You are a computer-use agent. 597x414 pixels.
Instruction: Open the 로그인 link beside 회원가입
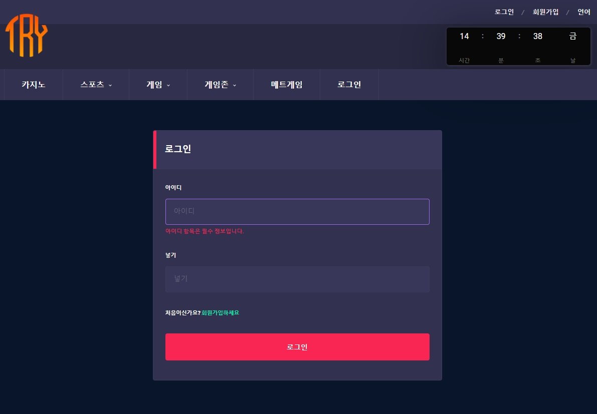tap(504, 12)
